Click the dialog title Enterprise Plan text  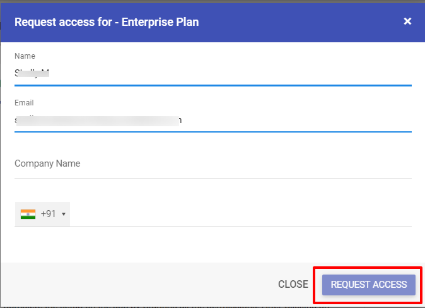(x=160, y=22)
